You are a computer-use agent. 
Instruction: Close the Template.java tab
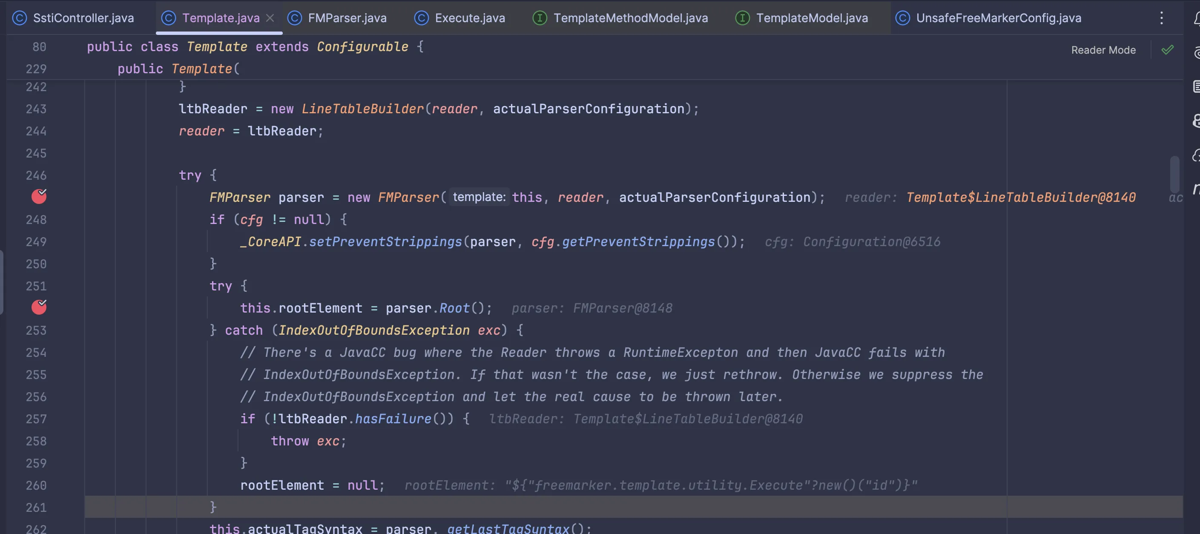tap(270, 18)
